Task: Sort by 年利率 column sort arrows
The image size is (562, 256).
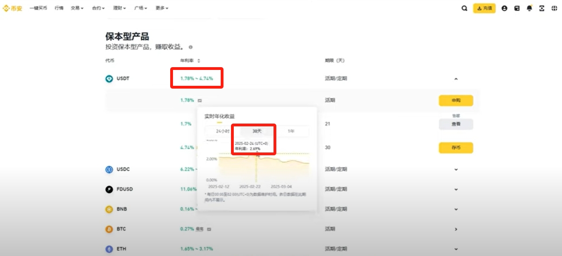Action: click(199, 61)
